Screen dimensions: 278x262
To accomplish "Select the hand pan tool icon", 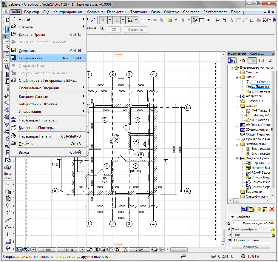I will coord(111,249).
